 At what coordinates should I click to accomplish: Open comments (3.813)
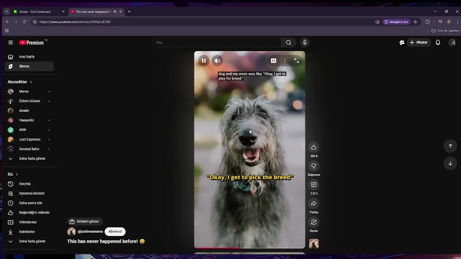coord(314,185)
